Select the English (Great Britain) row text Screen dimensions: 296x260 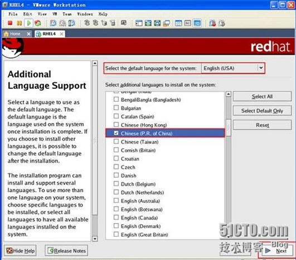click(x=144, y=235)
